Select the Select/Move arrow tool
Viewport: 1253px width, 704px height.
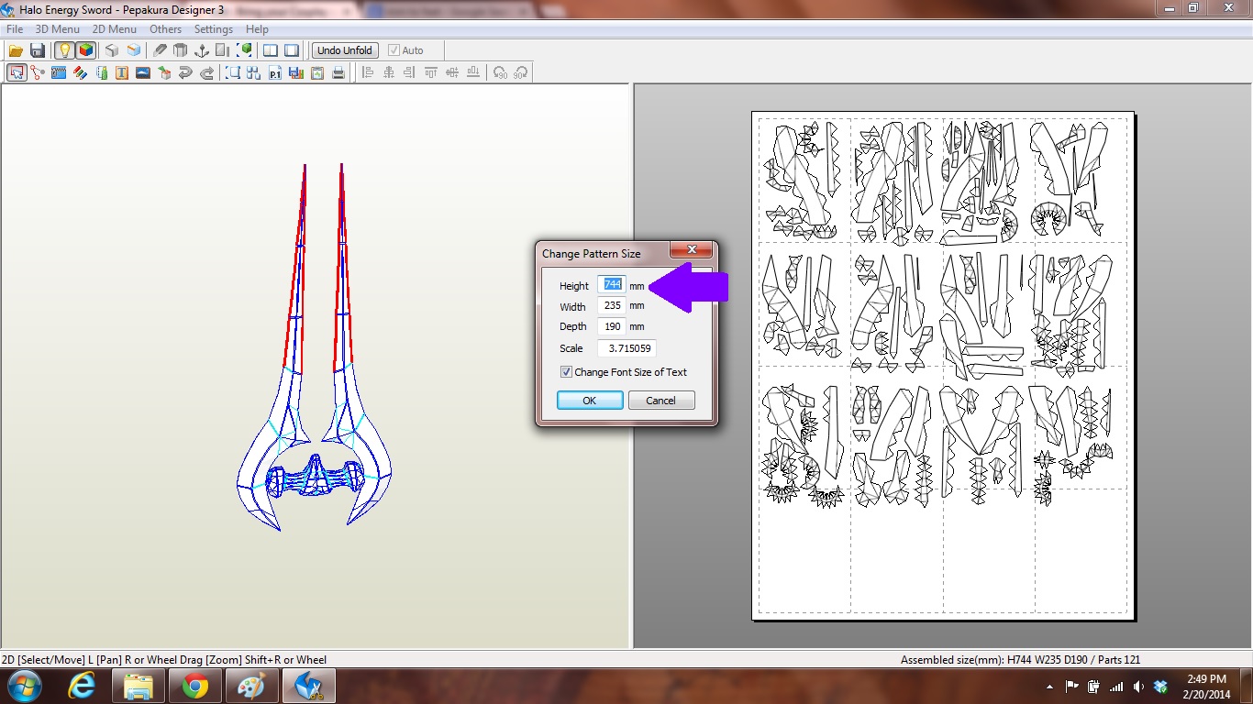(17, 73)
